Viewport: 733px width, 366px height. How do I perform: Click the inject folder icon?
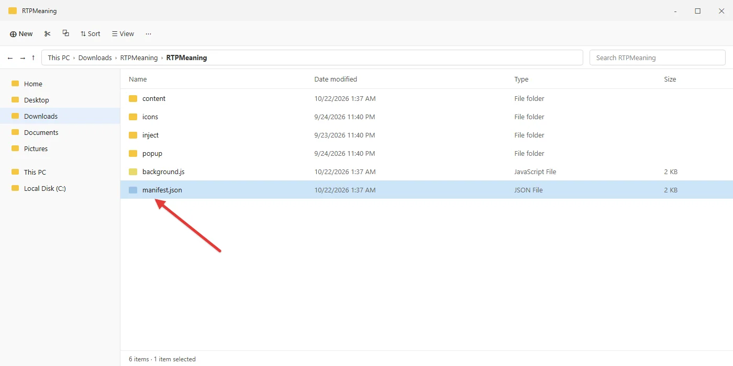tap(133, 135)
